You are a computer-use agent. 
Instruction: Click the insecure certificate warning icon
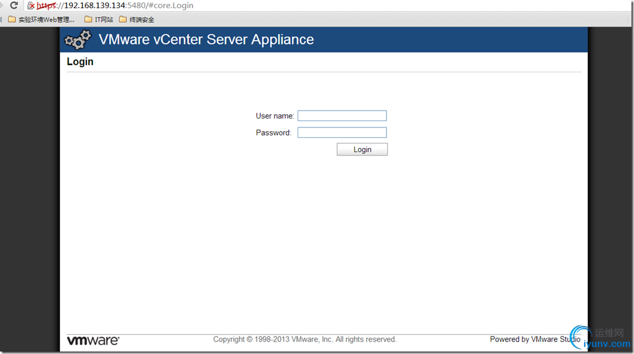coord(31,5)
